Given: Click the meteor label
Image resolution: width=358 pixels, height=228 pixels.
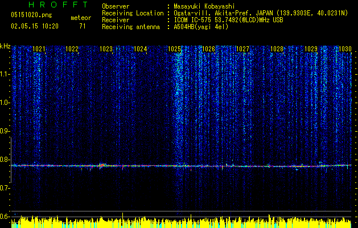Looking at the screenshot, I should pyautogui.click(x=81, y=18).
